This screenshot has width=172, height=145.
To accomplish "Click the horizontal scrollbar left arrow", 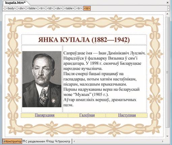I will coord(74,141).
